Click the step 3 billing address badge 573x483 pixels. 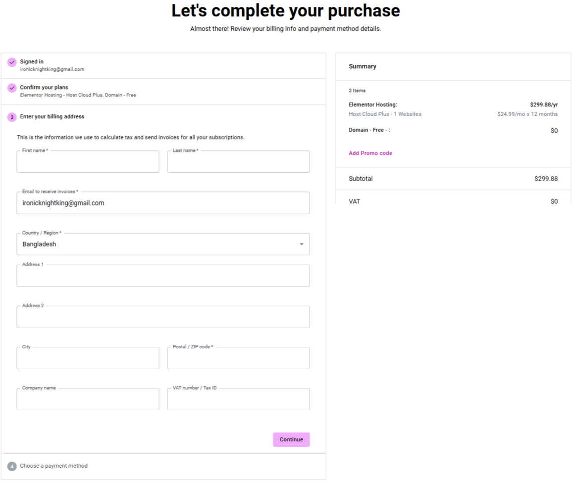12,117
